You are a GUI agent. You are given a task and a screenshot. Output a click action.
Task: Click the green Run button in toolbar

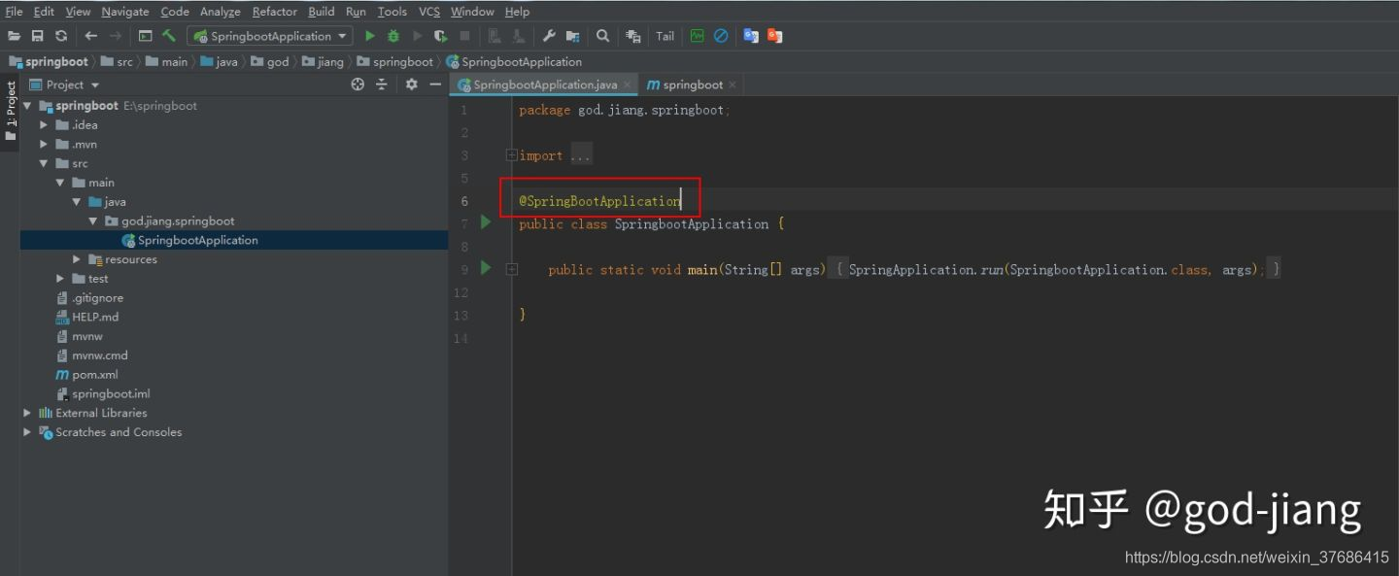click(x=369, y=36)
